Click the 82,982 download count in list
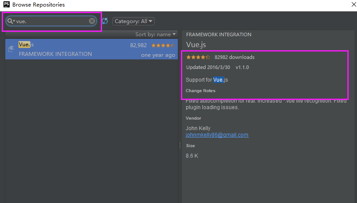357x203 pixels. pyautogui.click(x=138, y=45)
